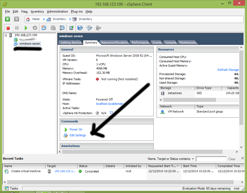Screen dimensions: 247x193
Task: Click the HA Protection speech bubble icon
Action: point(111,113)
